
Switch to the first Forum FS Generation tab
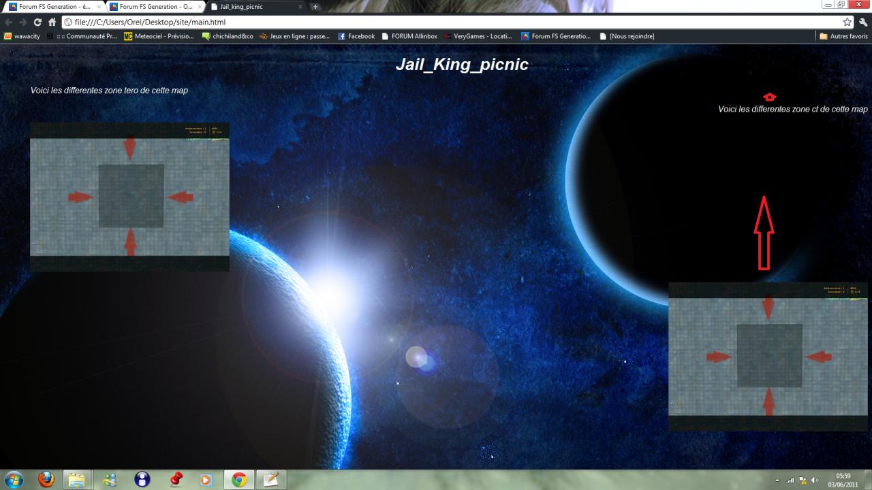coord(53,7)
